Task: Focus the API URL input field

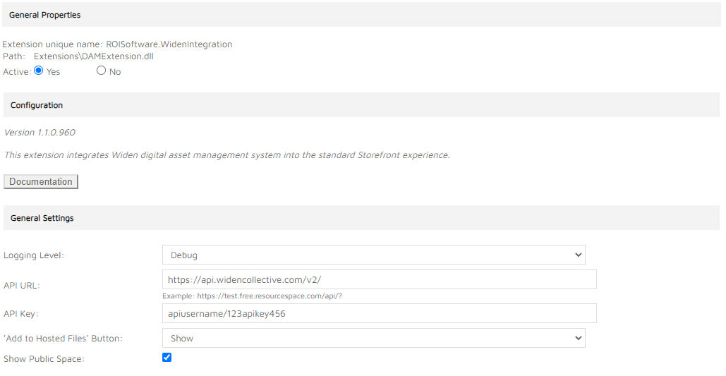Action: (379, 279)
